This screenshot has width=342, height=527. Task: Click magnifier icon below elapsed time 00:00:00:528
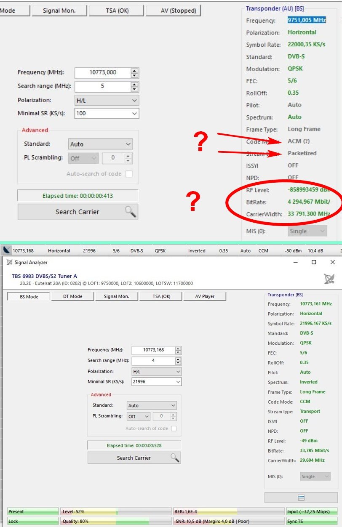pyautogui.click(x=174, y=458)
